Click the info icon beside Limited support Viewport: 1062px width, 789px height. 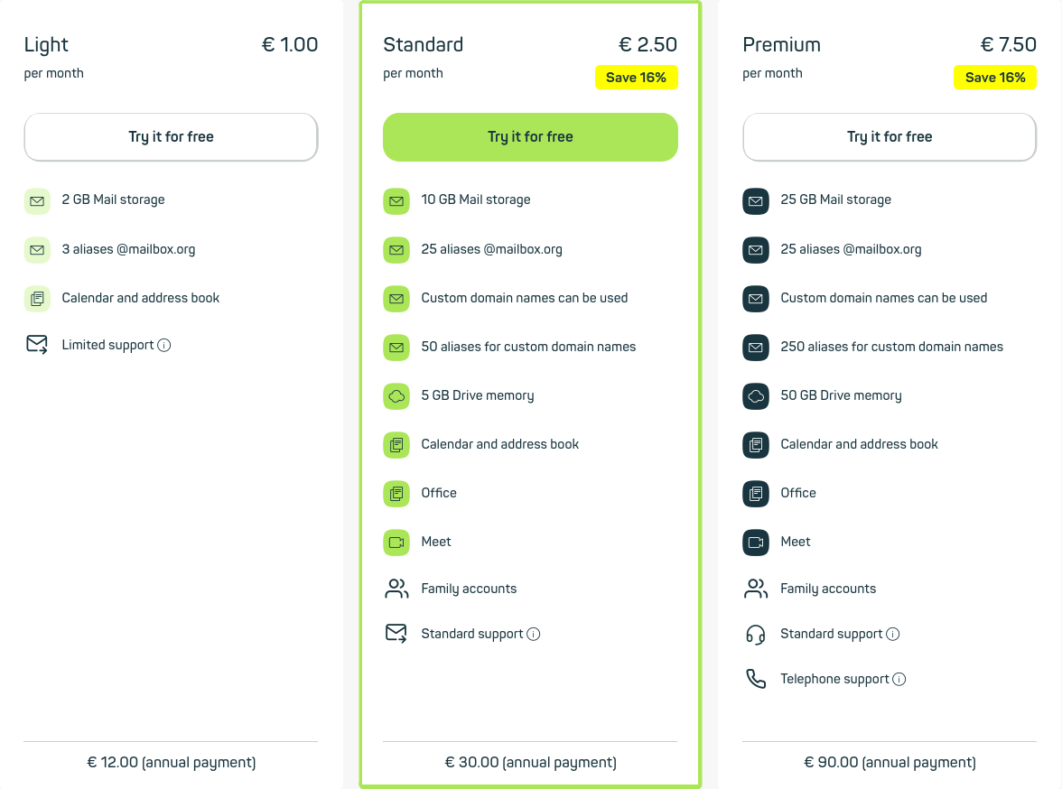tap(164, 345)
